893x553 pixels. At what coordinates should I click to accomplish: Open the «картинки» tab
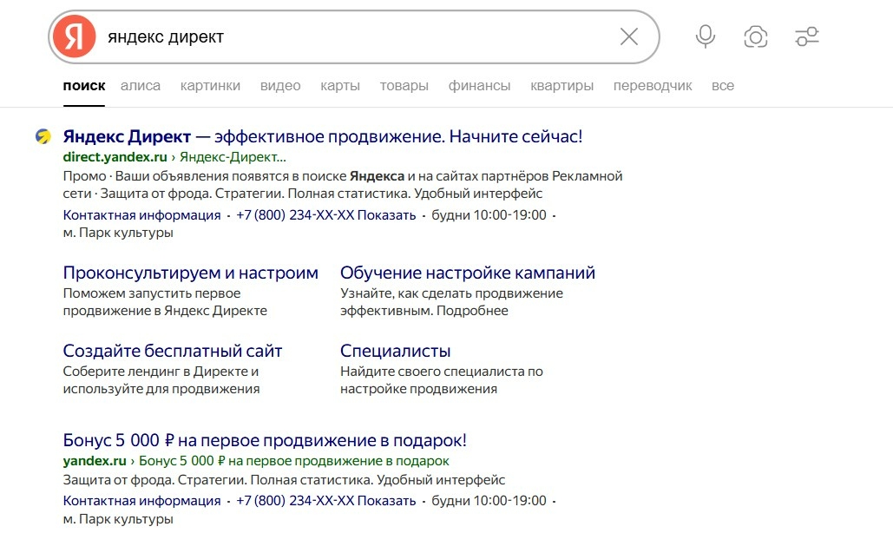pyautogui.click(x=210, y=86)
